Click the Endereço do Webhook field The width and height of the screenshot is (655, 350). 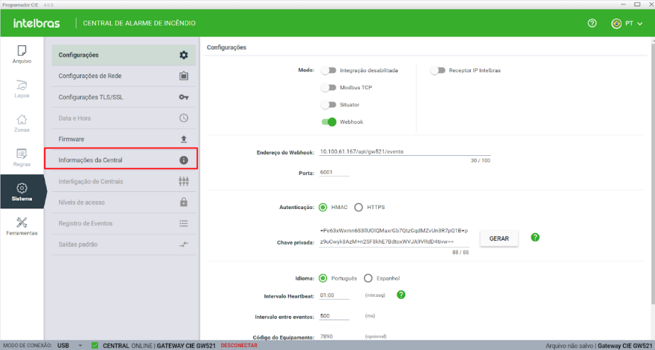click(404, 152)
